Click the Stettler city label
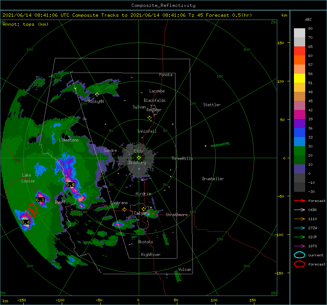Viewport: 327px width, 305px height. 212,105
